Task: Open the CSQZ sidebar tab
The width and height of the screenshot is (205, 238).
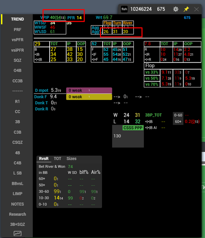Action: [17, 142]
